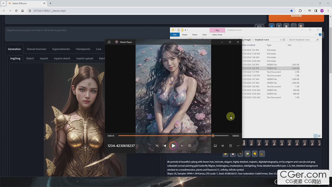Screen dimensions: 332x187
Task: Open Explorer help question mark icon
Action: click(x=320, y=34)
